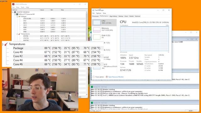
Task: Open the File menu in Task Manager
Action: pyautogui.click(x=93, y=13)
